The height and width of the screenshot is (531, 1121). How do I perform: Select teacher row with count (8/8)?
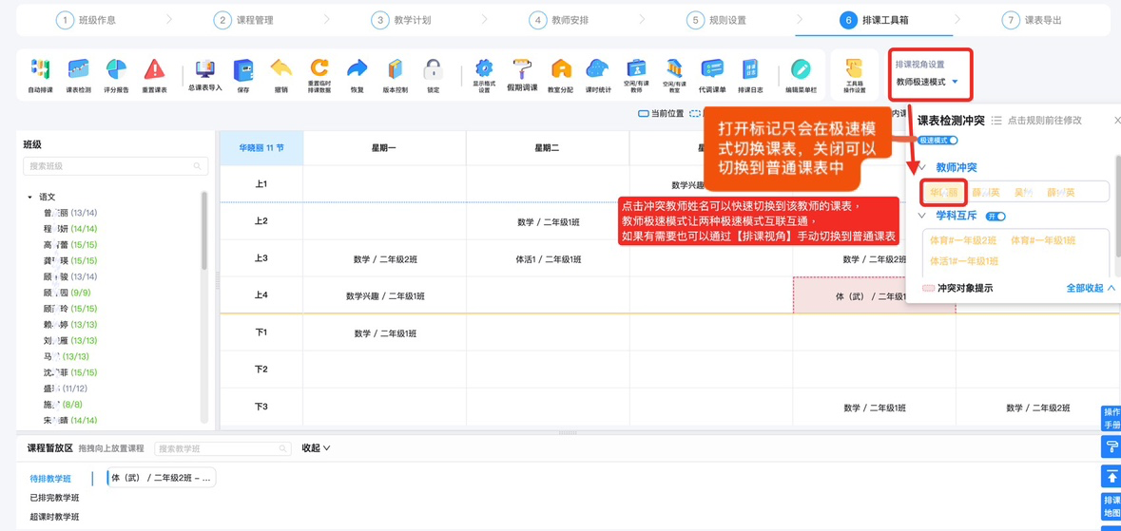click(62, 404)
